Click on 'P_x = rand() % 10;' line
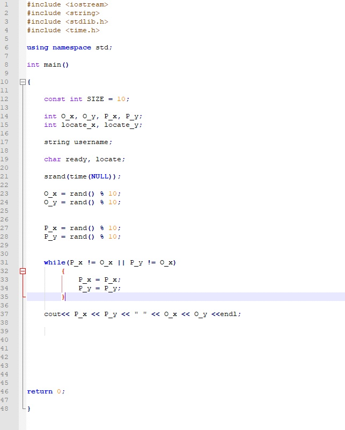 [x=83, y=228]
